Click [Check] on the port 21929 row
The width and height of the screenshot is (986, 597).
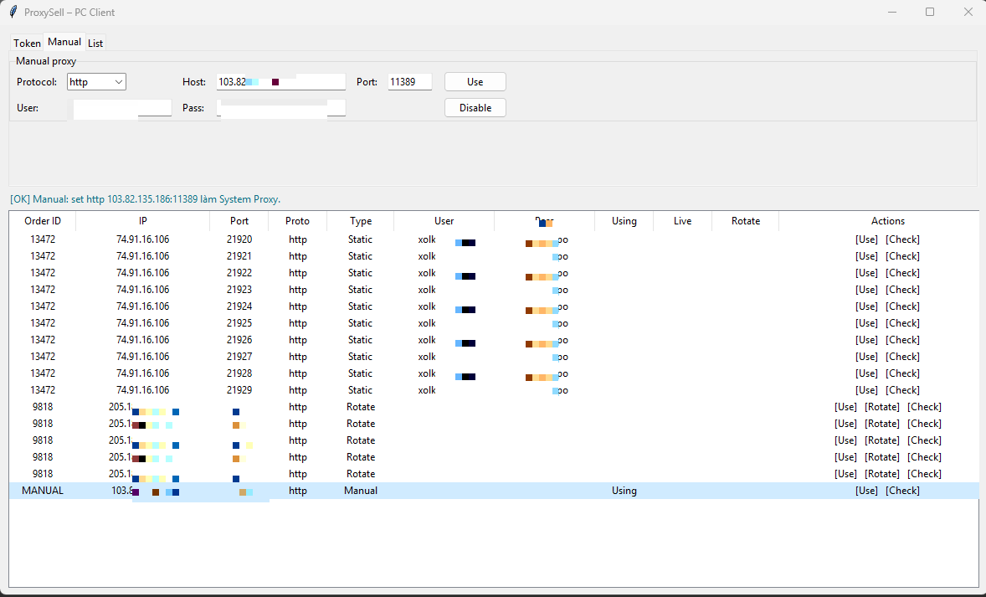pyautogui.click(x=902, y=389)
